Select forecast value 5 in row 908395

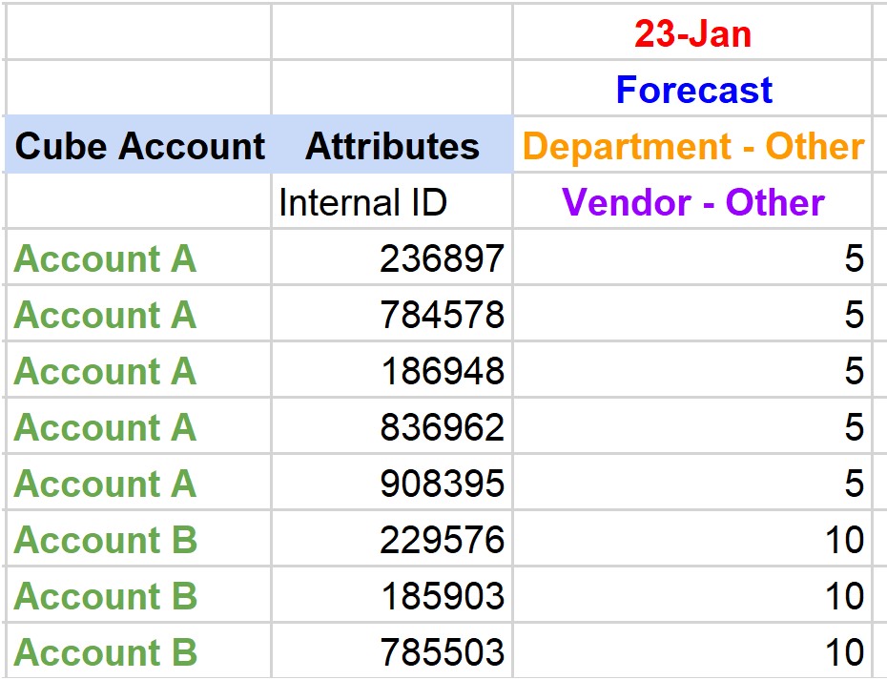pos(691,483)
